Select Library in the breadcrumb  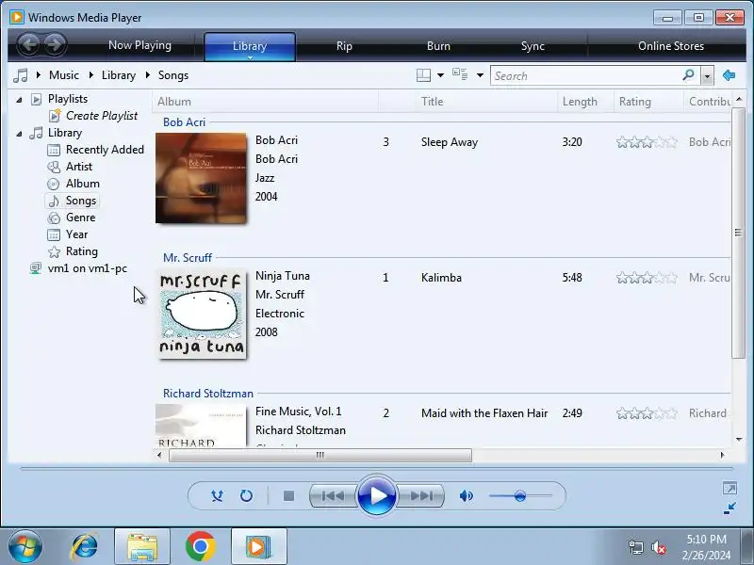(119, 75)
